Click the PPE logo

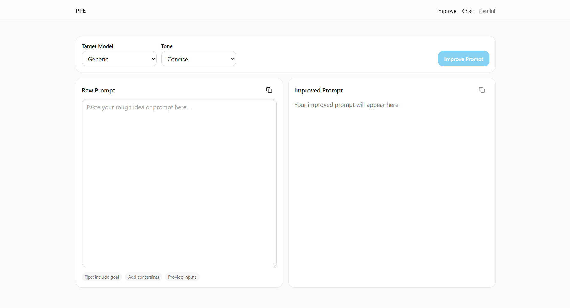point(81,11)
